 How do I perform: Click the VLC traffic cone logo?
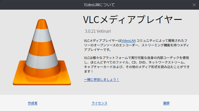42,52
